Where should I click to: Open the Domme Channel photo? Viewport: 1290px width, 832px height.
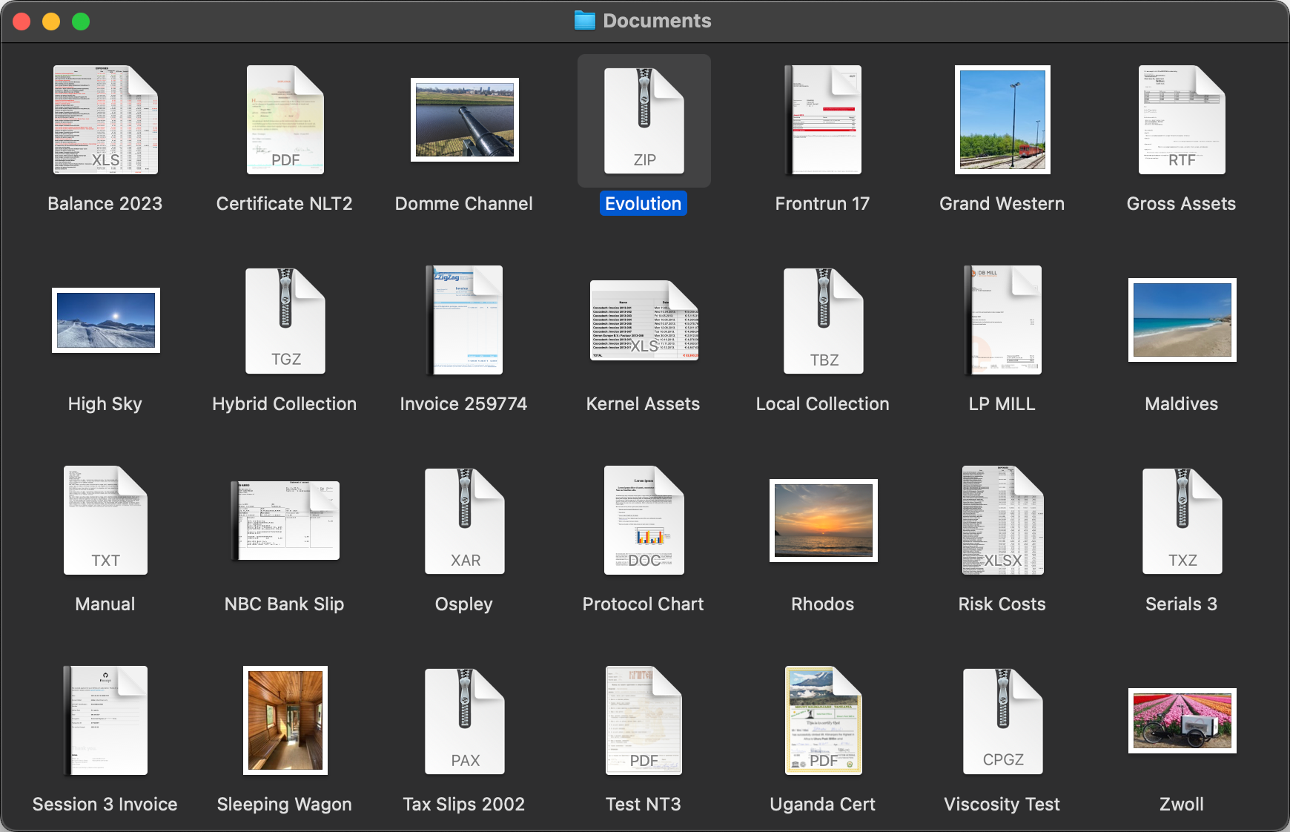click(463, 119)
